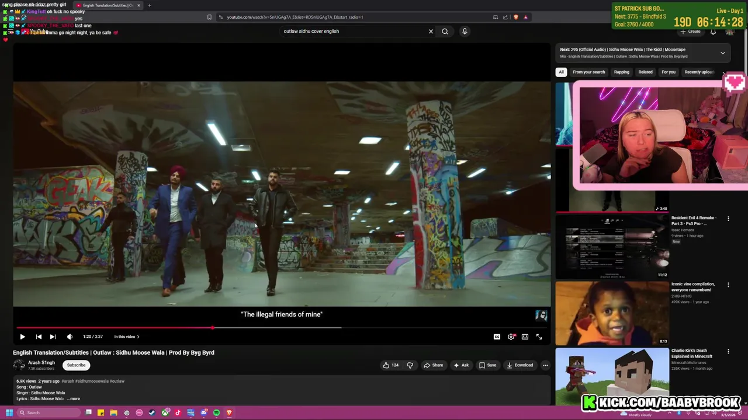Click the browser address bar URL
Screen dimensions: 748x420
coord(295,17)
